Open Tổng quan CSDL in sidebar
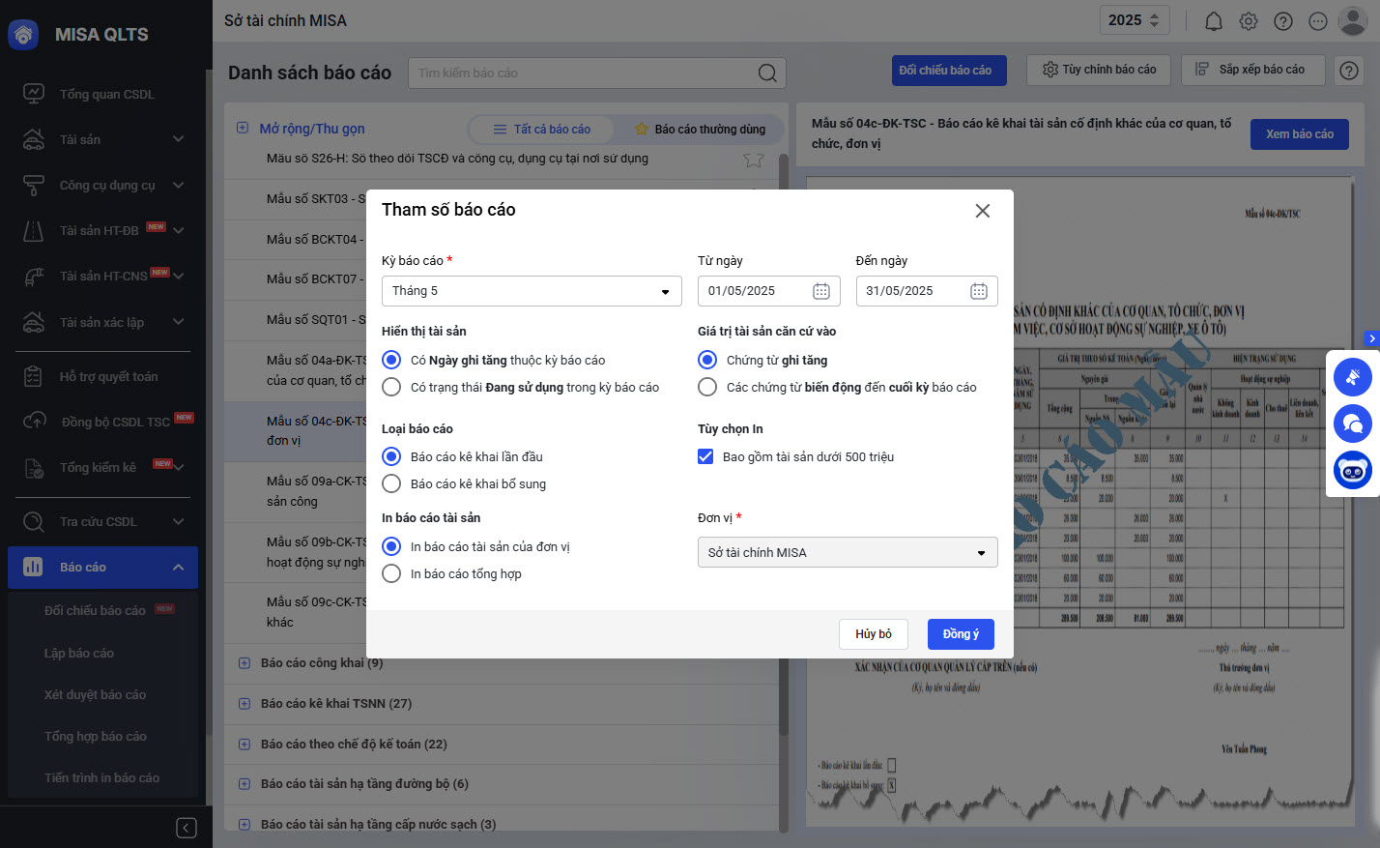 [x=106, y=94]
